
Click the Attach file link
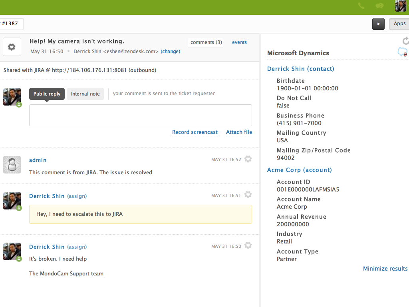[x=239, y=132]
